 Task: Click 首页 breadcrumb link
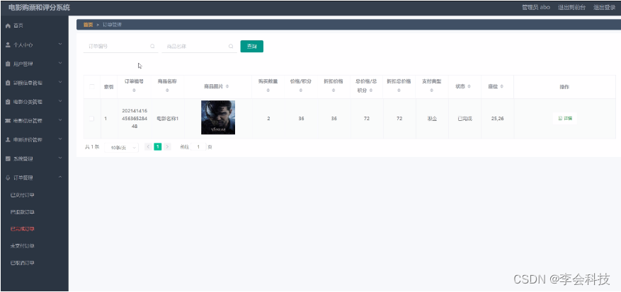(88, 25)
